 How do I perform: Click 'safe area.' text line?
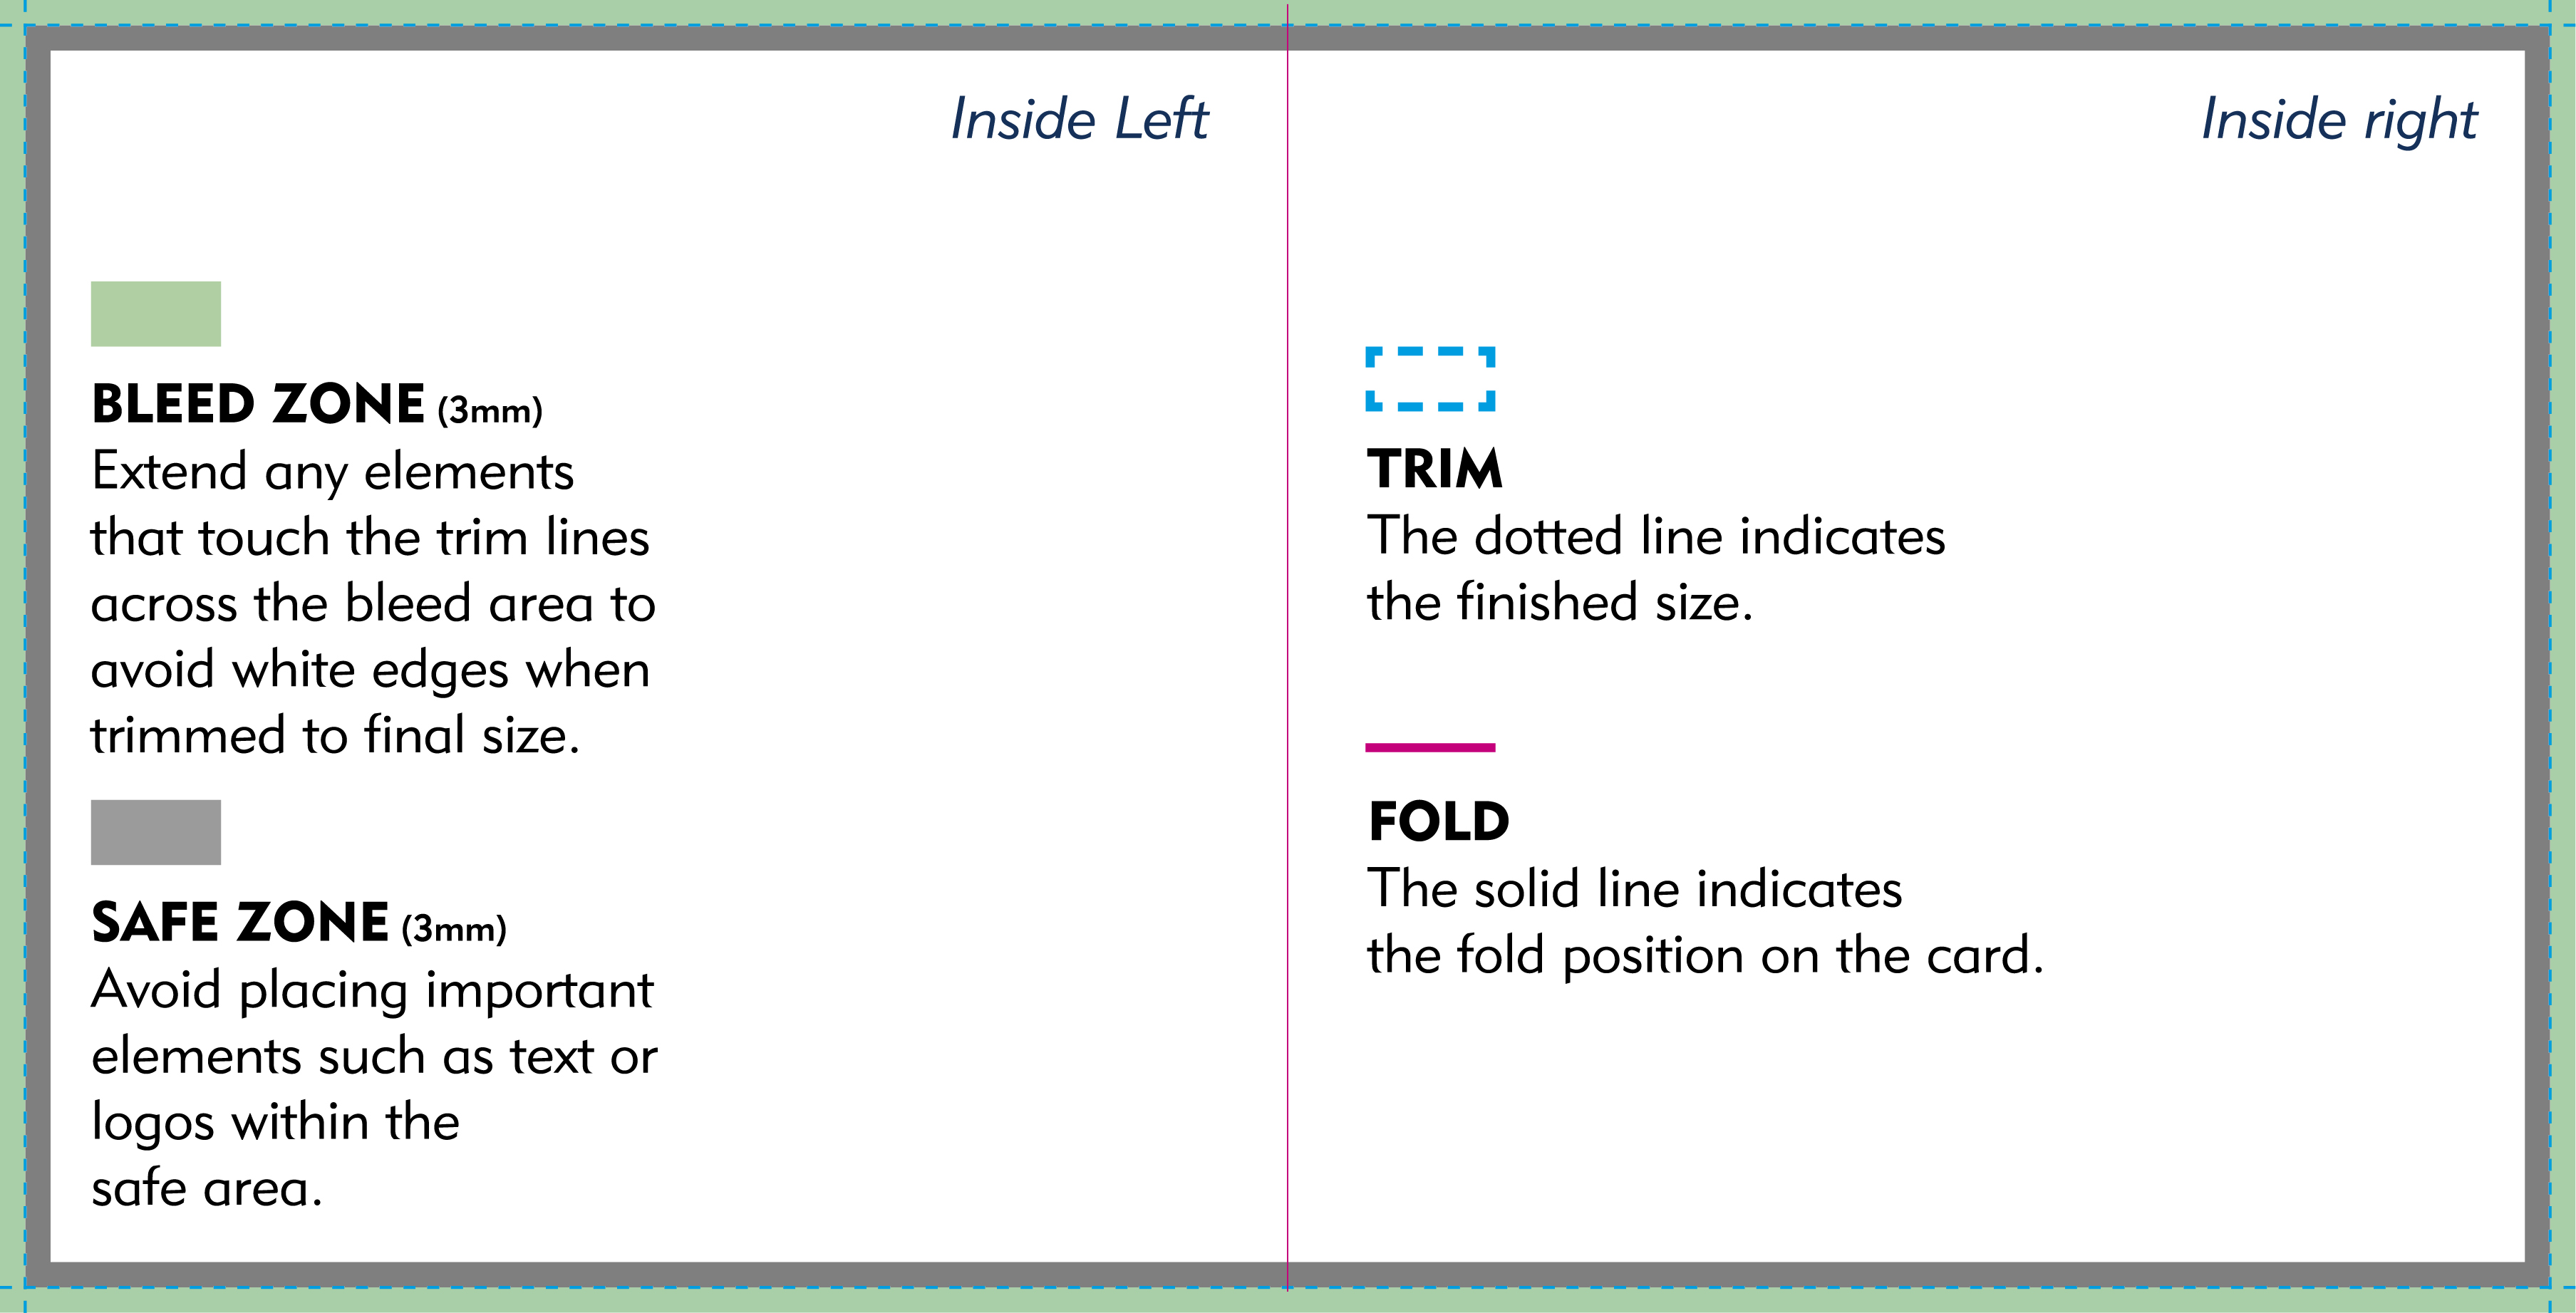click(x=207, y=1188)
